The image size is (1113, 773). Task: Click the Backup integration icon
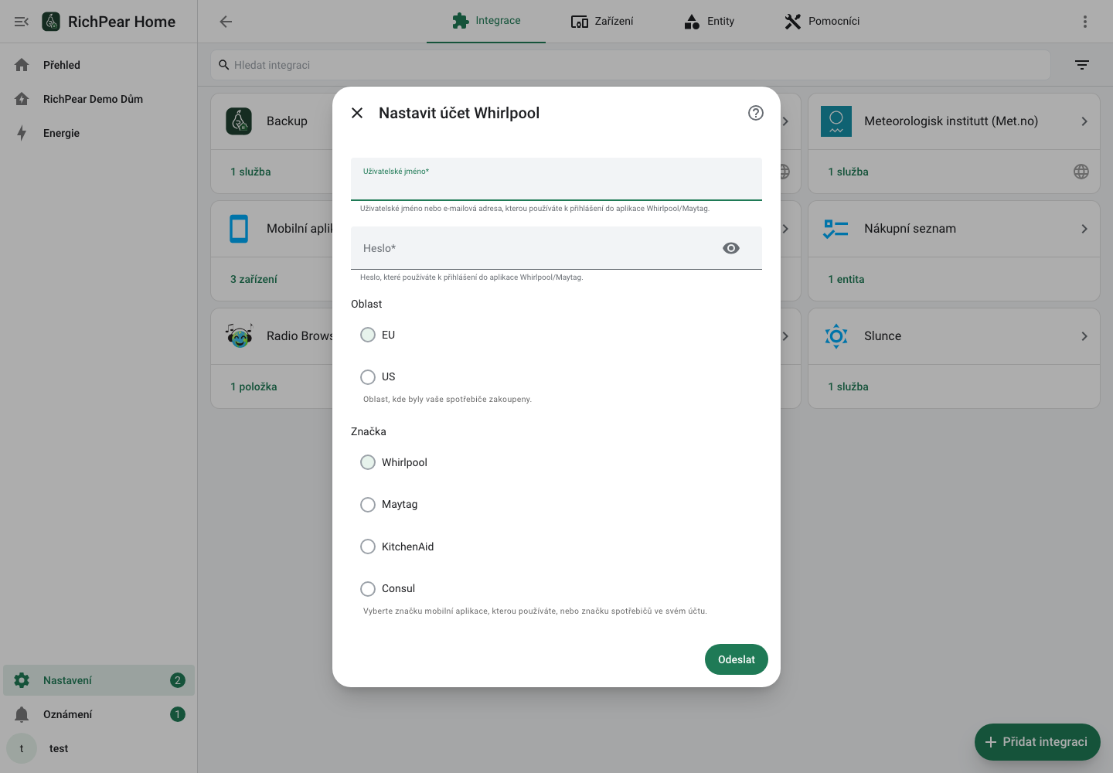click(239, 121)
